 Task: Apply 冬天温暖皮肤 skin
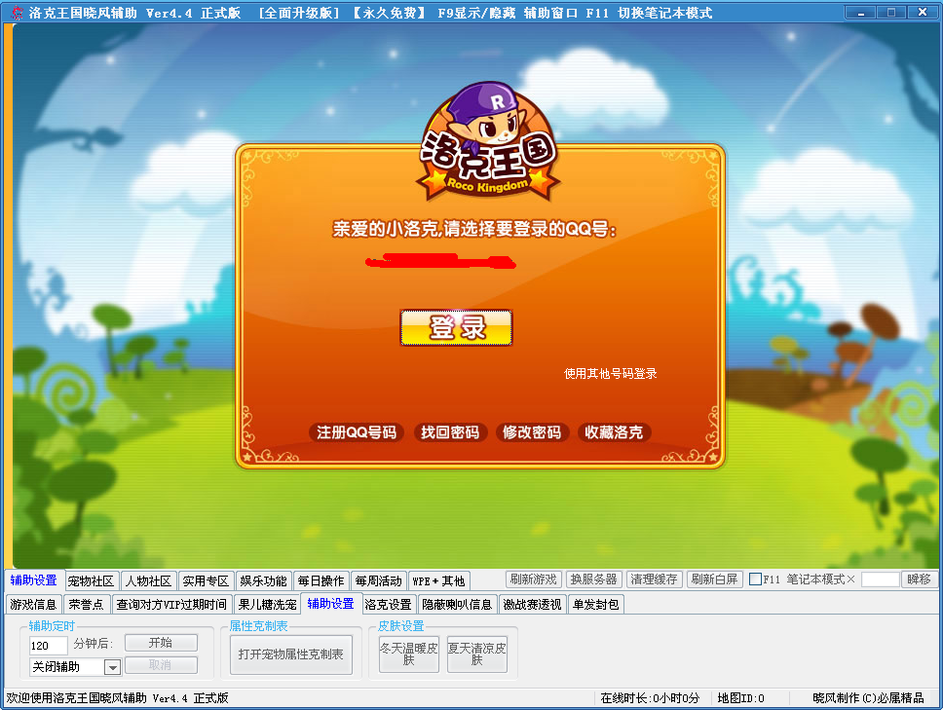409,654
